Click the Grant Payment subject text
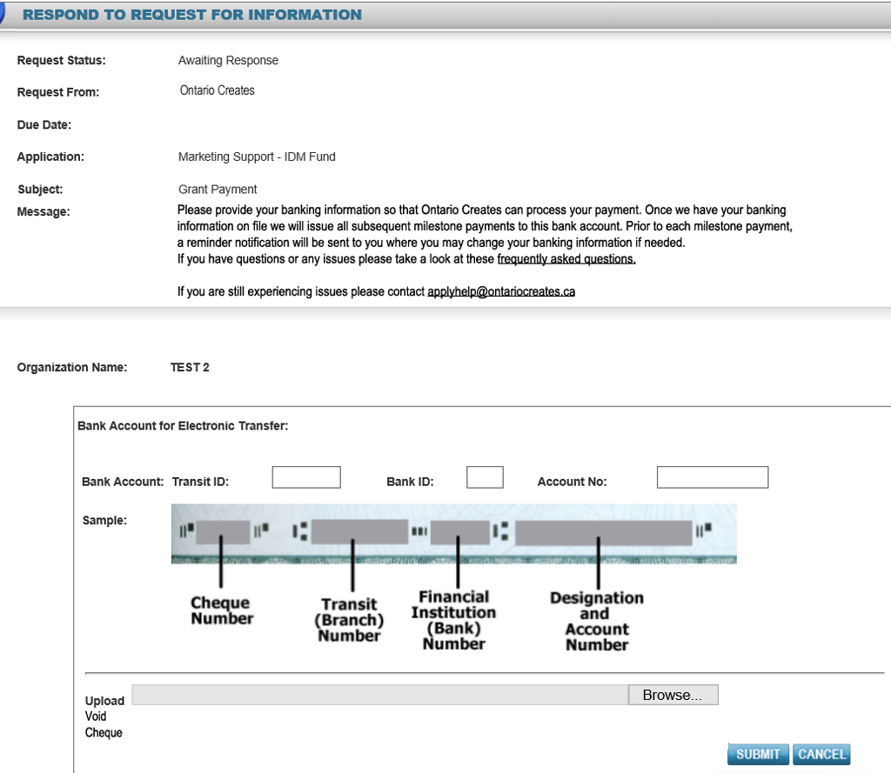Image resolution: width=891 pixels, height=773 pixels. point(218,190)
